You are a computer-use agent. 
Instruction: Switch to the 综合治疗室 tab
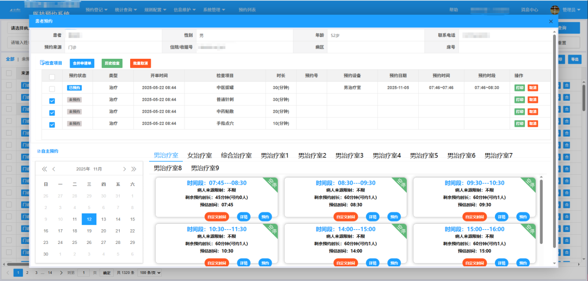click(x=236, y=155)
